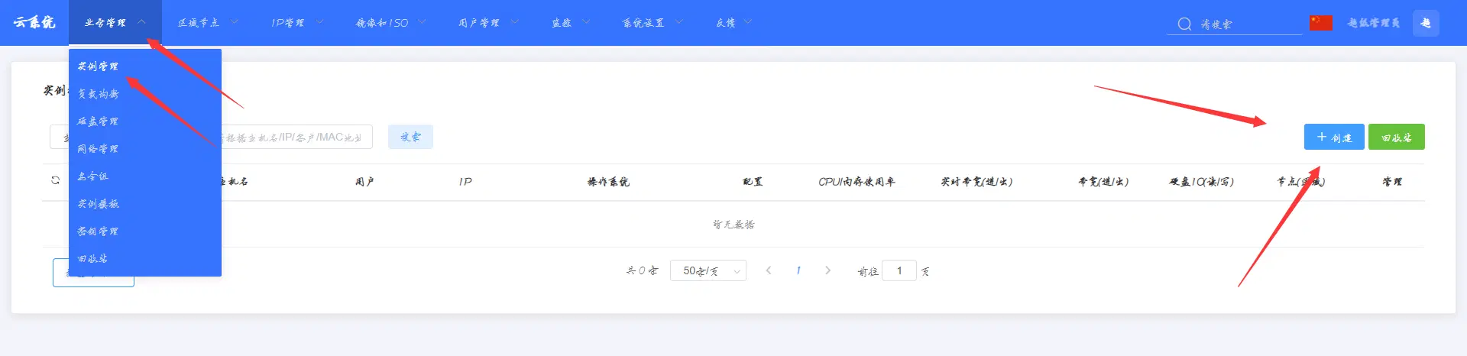
Task: Select 负载均衡 from the dropdown
Action: (98, 94)
